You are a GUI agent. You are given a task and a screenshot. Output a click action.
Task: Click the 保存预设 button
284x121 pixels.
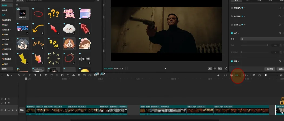coord(270,69)
